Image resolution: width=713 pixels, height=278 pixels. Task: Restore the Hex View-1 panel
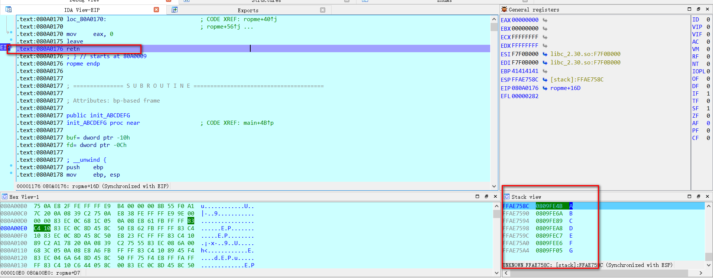click(477, 197)
